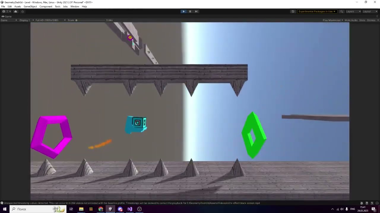The width and height of the screenshot is (380, 213).
Task: Open Chrome from the taskbar
Action: click(x=101, y=209)
